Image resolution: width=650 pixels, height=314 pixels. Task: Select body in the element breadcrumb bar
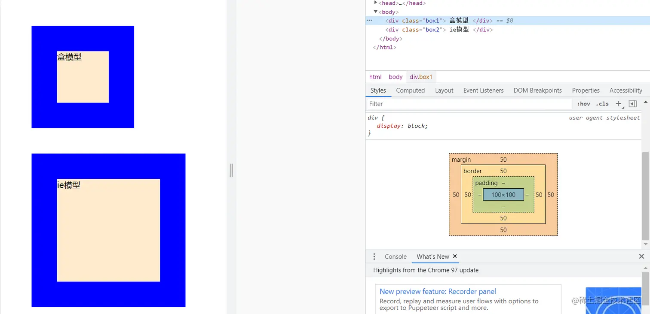(395, 76)
